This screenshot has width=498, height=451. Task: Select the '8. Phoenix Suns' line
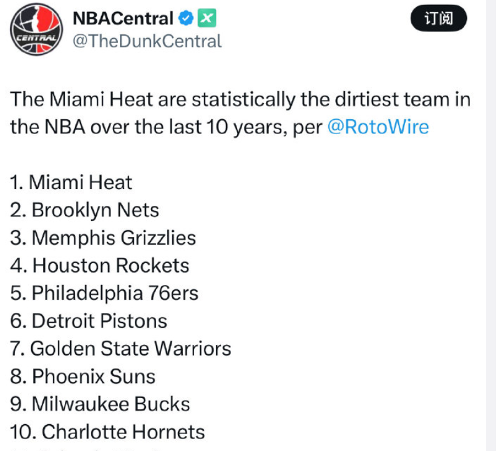(x=82, y=376)
